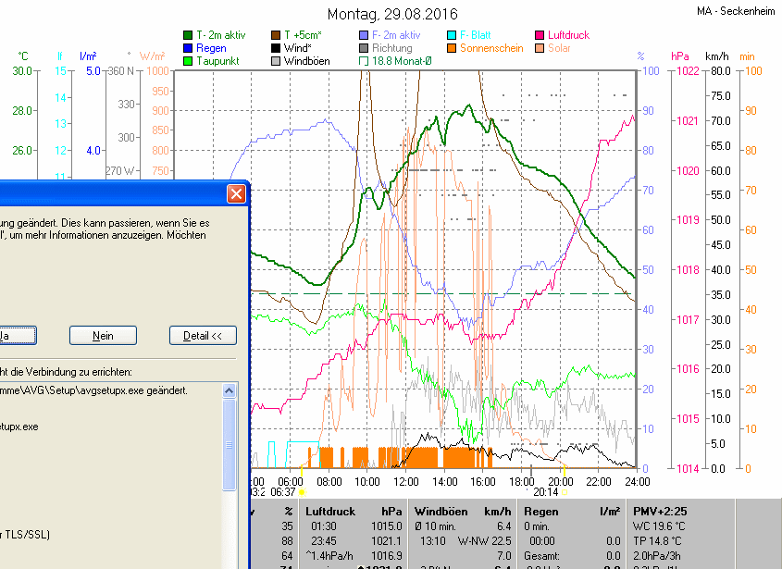Click the pink Luftdruck legend square
The image size is (782, 569).
click(x=540, y=35)
